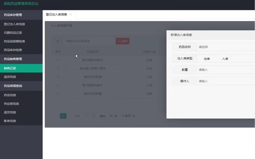
Task: Click the 操作人 input field
Action: point(226,81)
